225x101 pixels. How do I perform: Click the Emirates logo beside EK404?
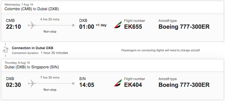118,83
